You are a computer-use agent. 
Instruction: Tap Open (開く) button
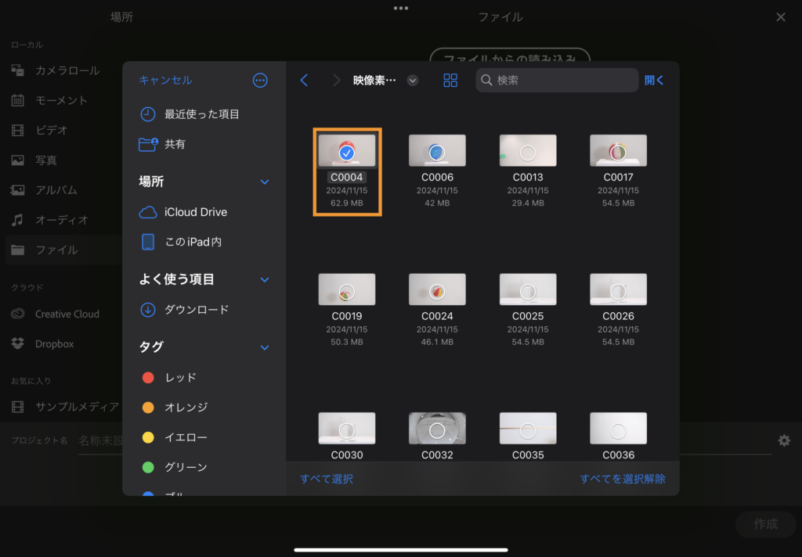tap(654, 81)
